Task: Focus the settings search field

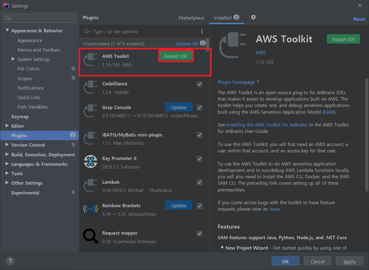Action: pyautogui.click(x=40, y=18)
